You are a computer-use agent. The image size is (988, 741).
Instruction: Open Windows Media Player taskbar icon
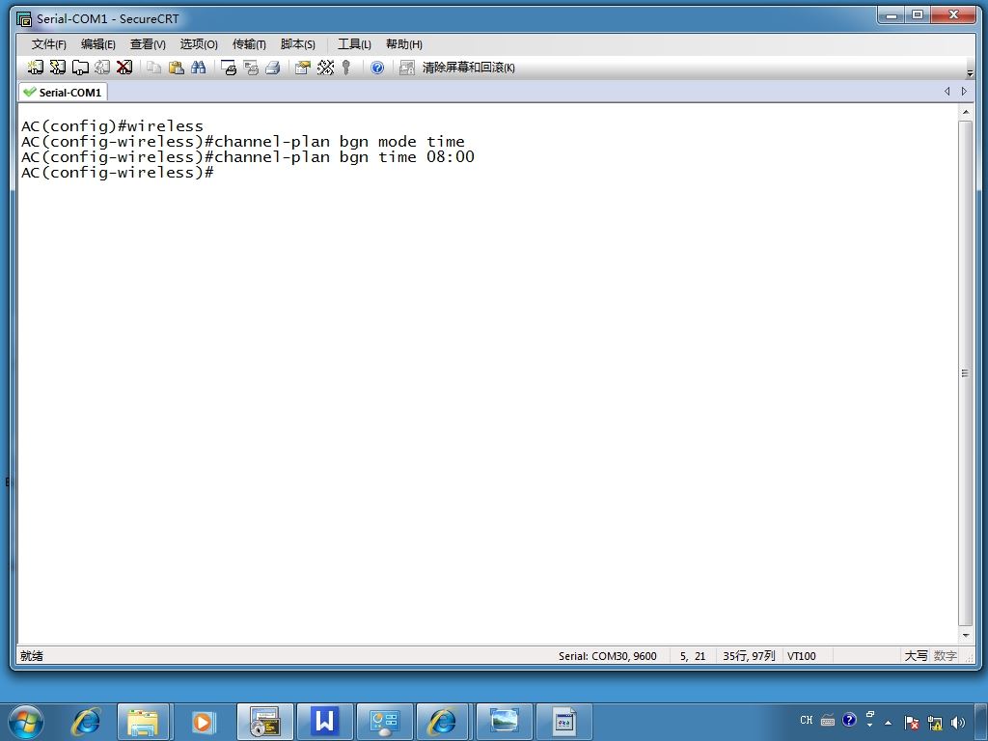click(x=203, y=722)
